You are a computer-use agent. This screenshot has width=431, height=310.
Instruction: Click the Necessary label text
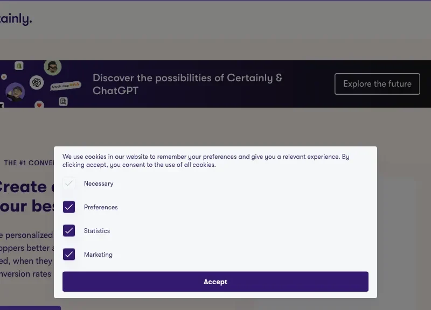tap(99, 184)
